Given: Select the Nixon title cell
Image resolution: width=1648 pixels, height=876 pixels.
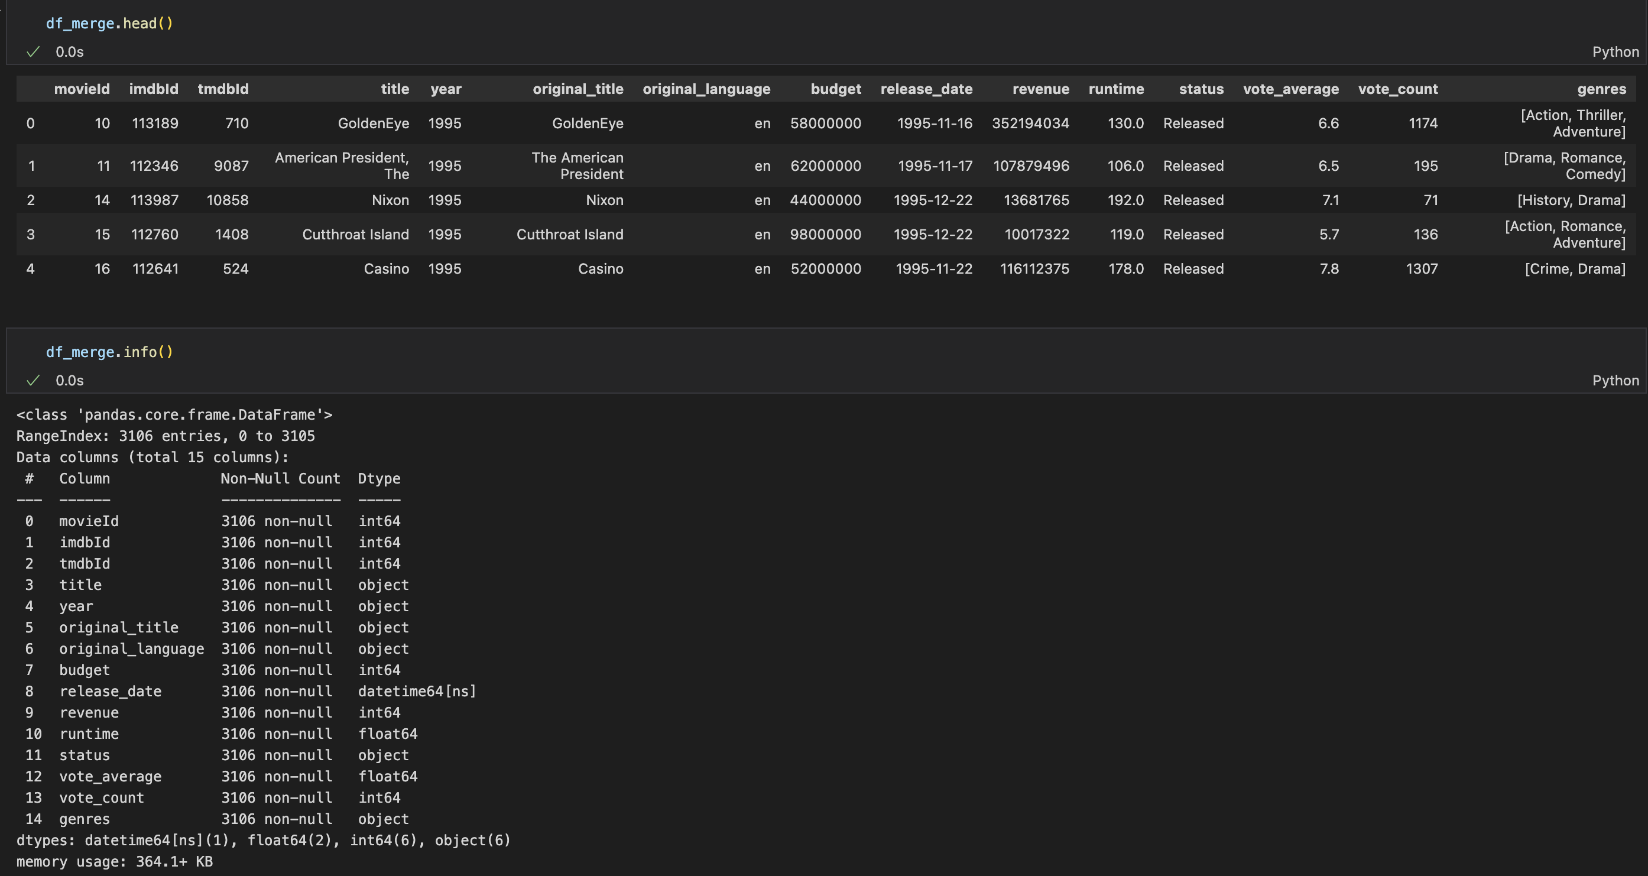Looking at the screenshot, I should [390, 200].
